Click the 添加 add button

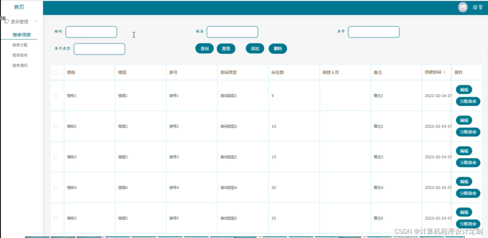255,49
